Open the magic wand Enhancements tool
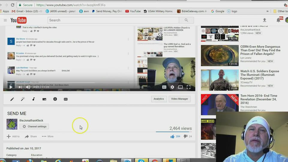This screenshot has width=288, height=162. pos(23,99)
